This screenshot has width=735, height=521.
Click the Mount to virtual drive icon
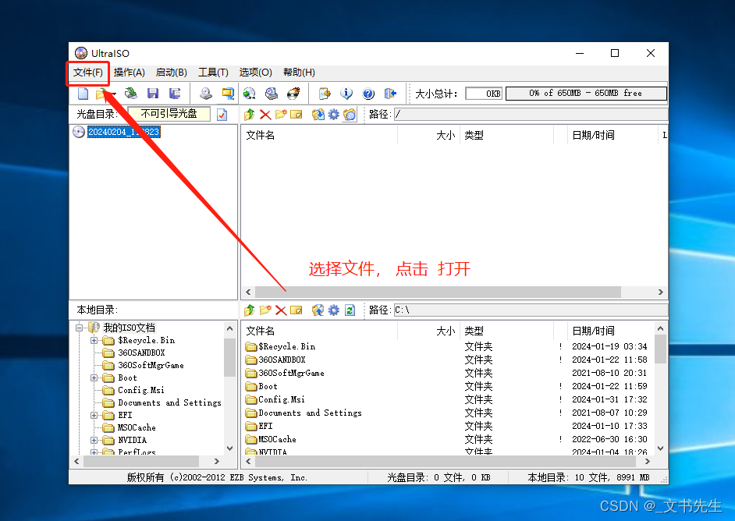pos(272,94)
